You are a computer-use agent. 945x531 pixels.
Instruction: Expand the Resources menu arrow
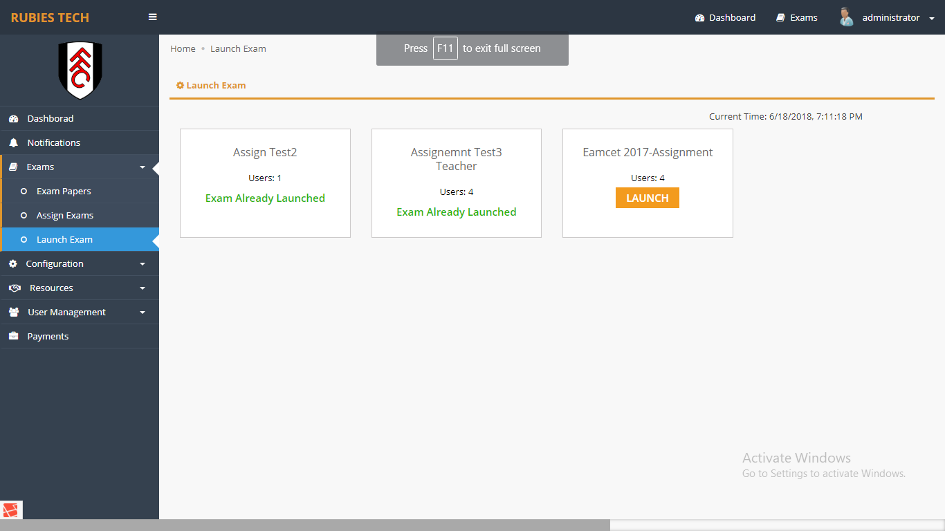click(x=143, y=288)
